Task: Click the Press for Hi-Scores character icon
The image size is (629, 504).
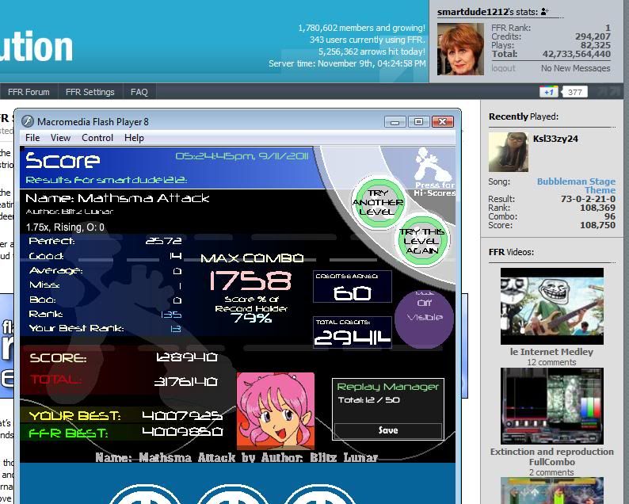Action: [434, 169]
